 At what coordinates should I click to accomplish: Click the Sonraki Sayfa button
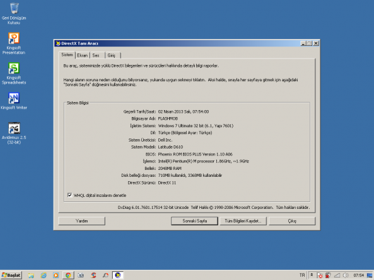point(194,221)
